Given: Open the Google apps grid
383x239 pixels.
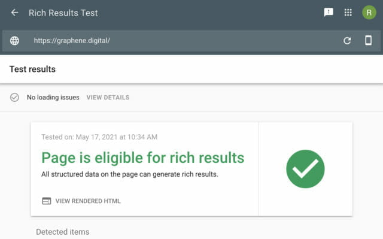Looking at the screenshot, I should coord(348,13).
